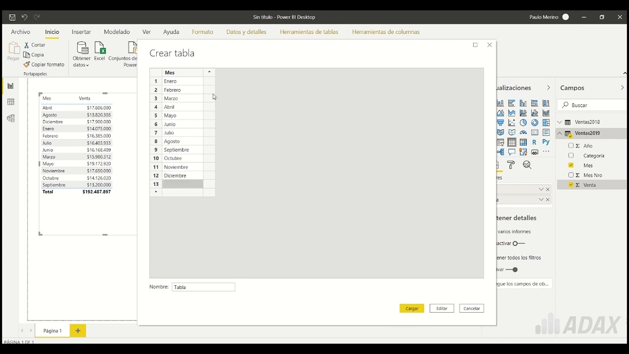Collapse the Campos pane chevron
This screenshot has width=629, height=354.
(x=622, y=88)
